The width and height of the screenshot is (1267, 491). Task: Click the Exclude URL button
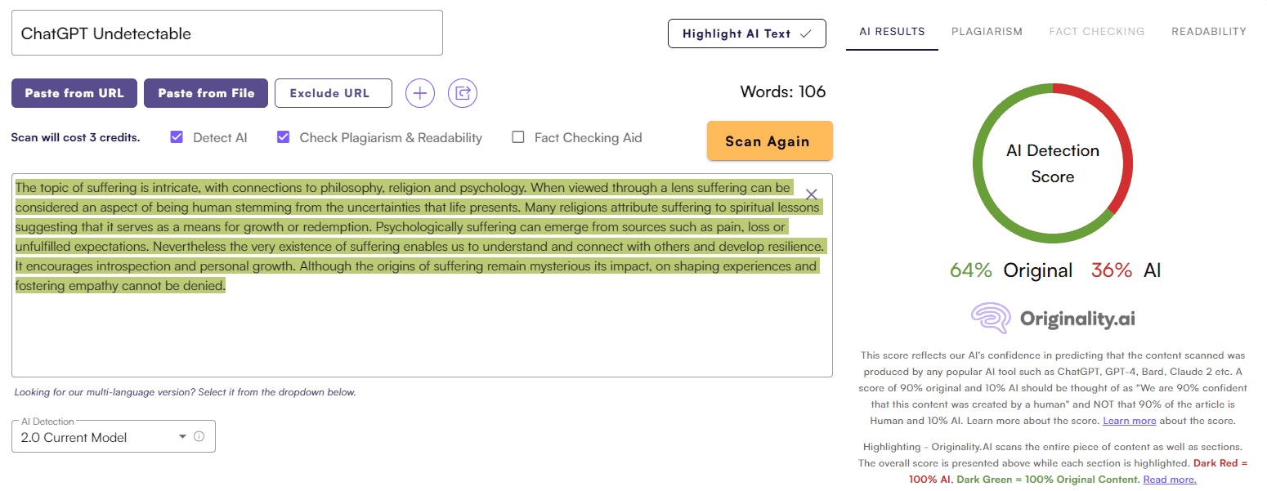[x=334, y=93]
